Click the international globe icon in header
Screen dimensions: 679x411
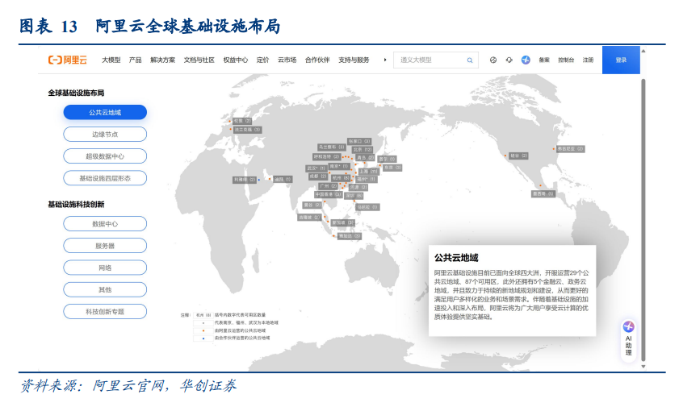coord(493,60)
